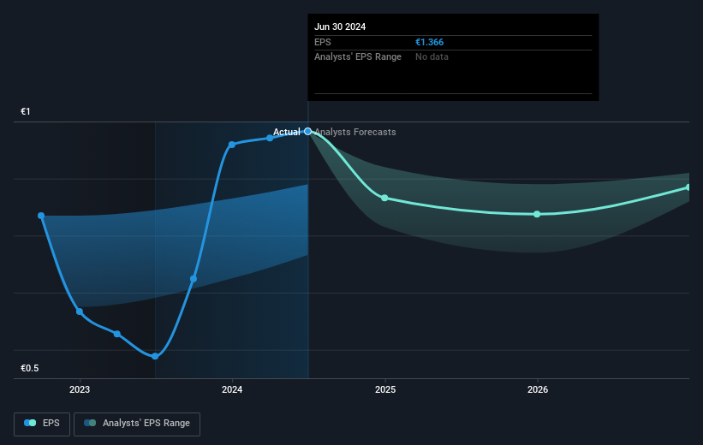703x445 pixels.
Task: Click the EPS row label in tooltip
Action: point(322,42)
